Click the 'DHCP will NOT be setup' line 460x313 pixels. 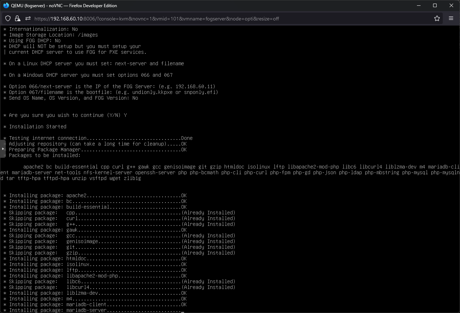(x=72, y=46)
